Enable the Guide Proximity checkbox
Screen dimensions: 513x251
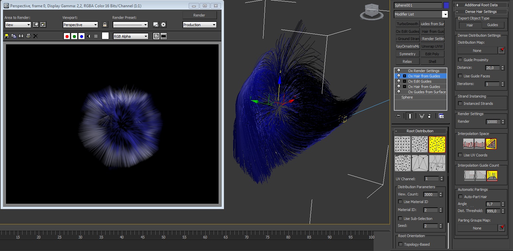coord(460,60)
